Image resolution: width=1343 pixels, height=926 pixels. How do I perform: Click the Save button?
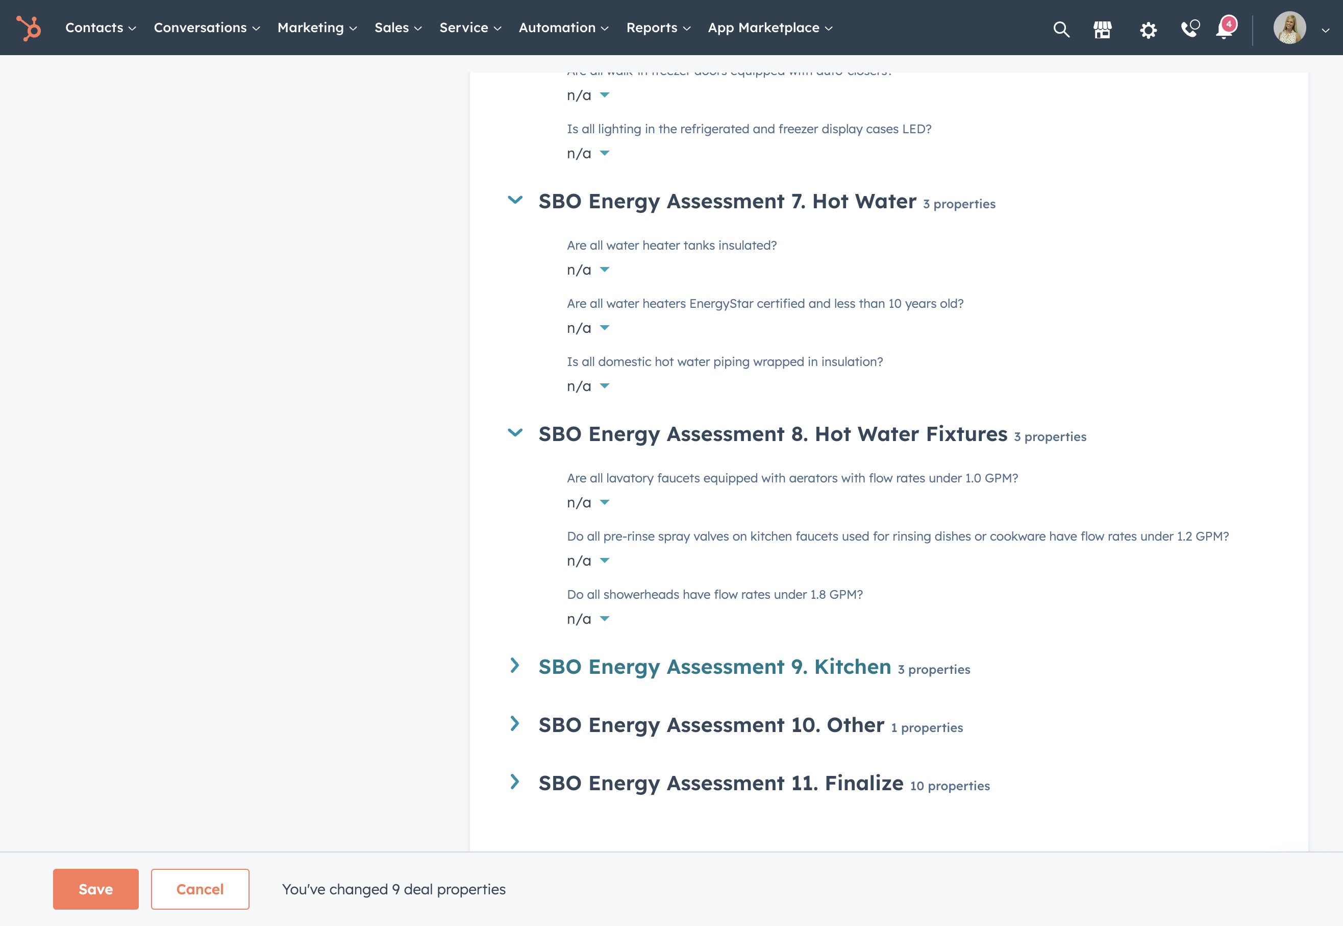(96, 889)
